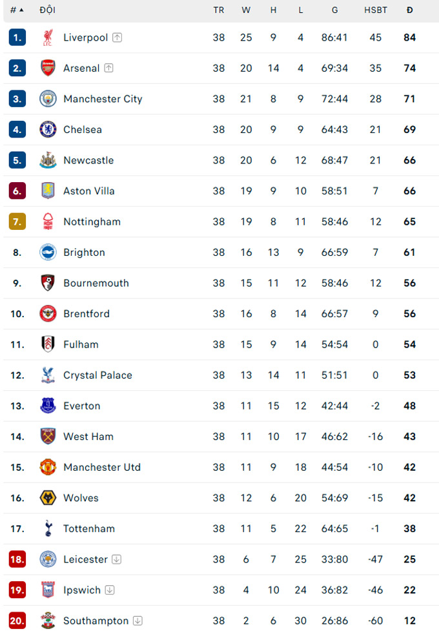Click the Liverpool club crest icon

[x=48, y=37]
